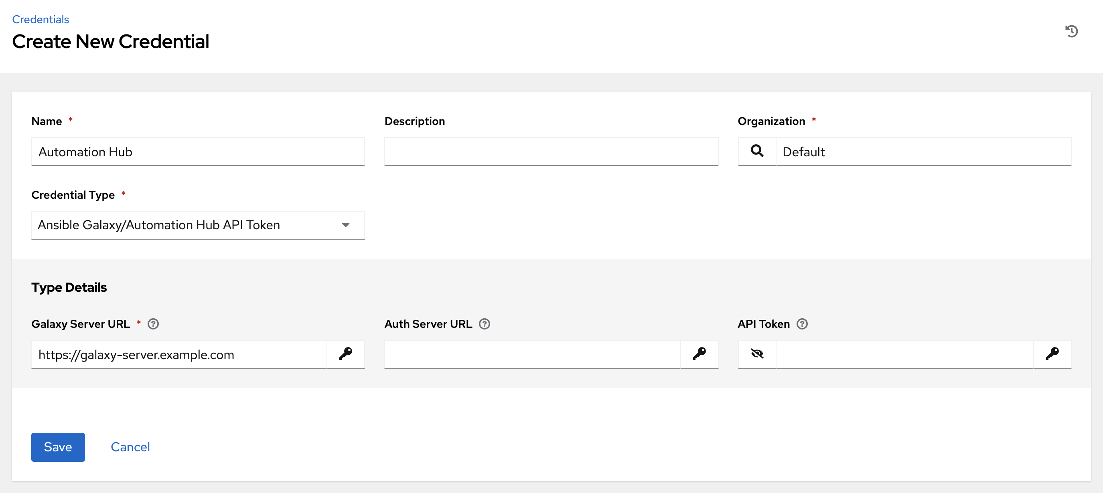The image size is (1103, 493).
Task: Click the Organization search magnifier icon
Action: point(756,150)
